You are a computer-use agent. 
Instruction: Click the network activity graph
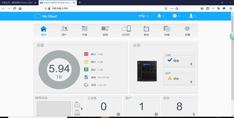point(54,109)
